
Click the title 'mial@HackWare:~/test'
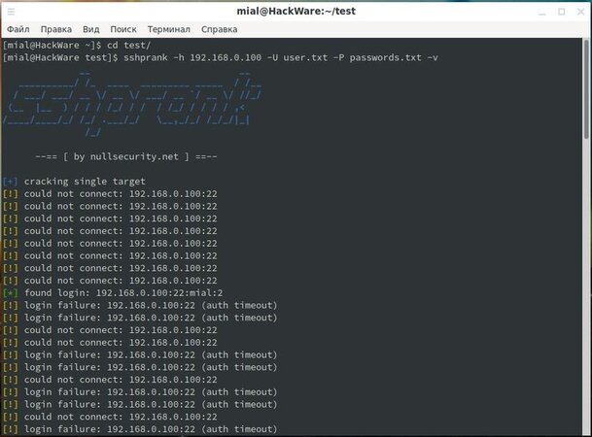coord(296,12)
